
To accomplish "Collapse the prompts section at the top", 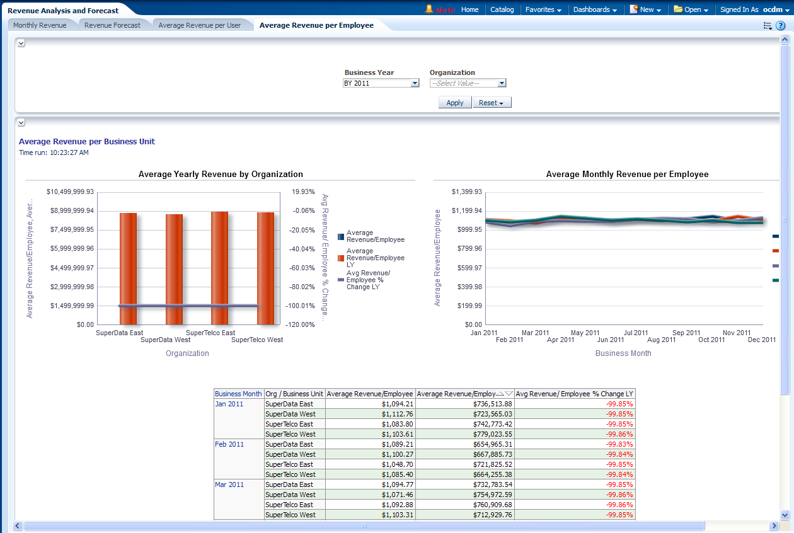I will point(21,43).
